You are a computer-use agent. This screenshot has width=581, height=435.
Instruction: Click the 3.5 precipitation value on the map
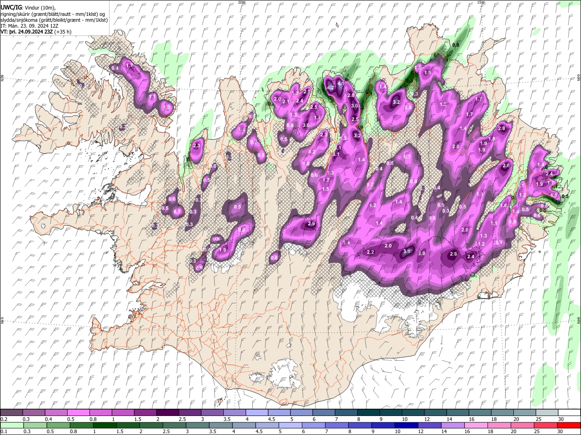(407, 251)
